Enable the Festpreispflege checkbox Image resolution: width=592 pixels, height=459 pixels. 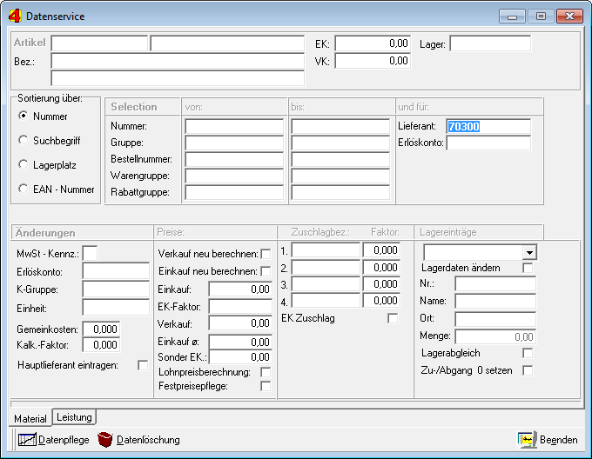266,385
